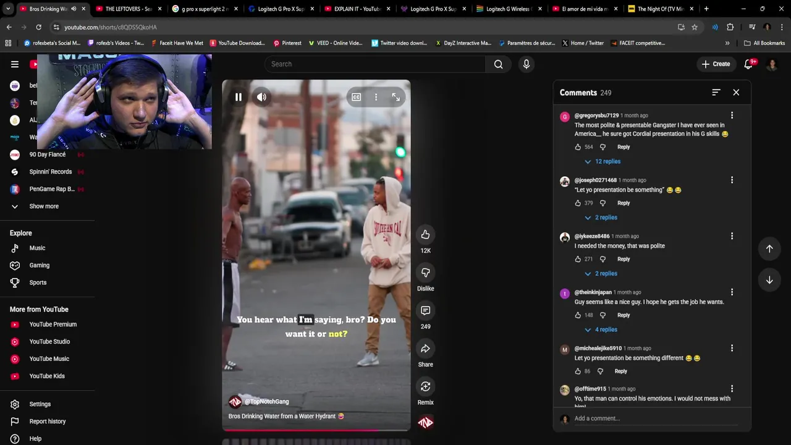Open the Create button
791x445 pixels.
point(716,64)
